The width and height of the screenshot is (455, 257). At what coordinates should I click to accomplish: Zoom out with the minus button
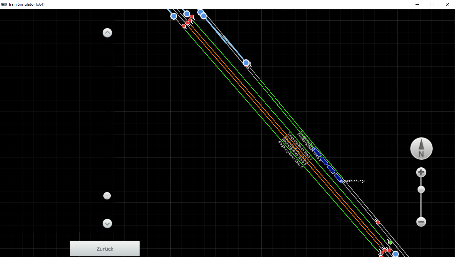421,222
